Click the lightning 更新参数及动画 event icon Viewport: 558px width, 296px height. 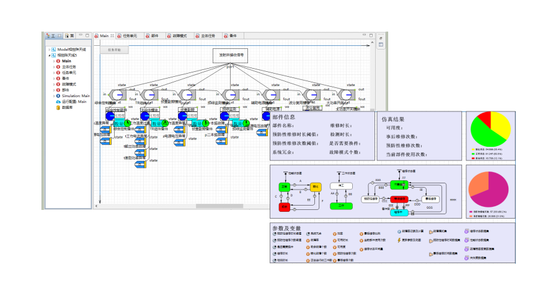point(399,240)
